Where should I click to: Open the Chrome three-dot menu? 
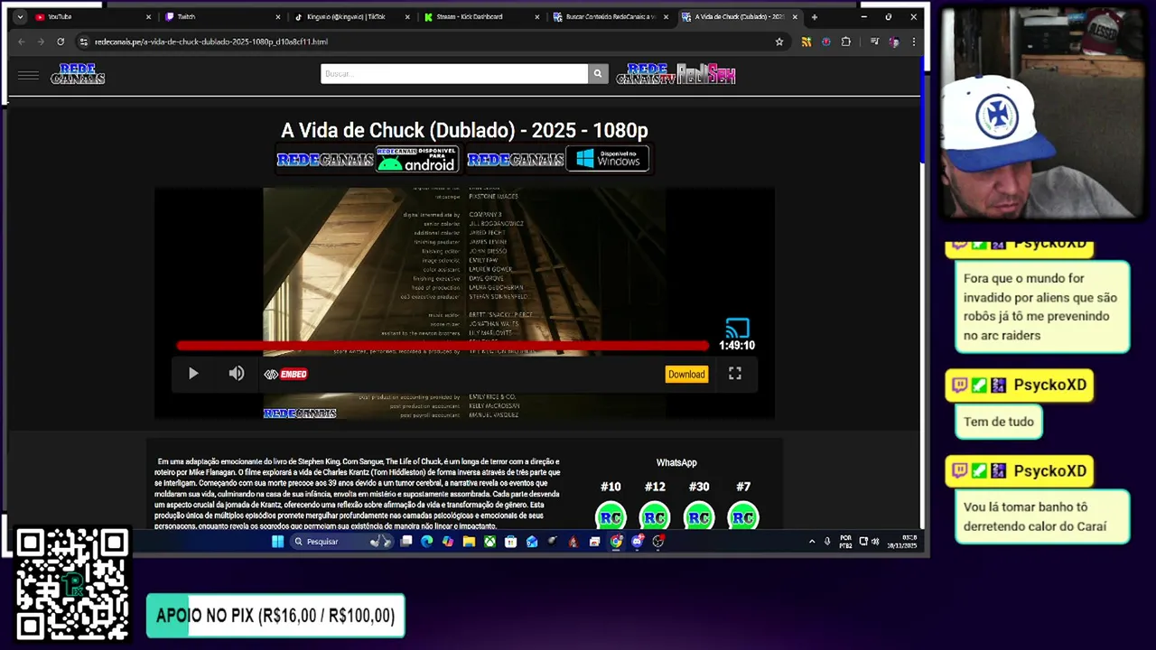tap(914, 42)
